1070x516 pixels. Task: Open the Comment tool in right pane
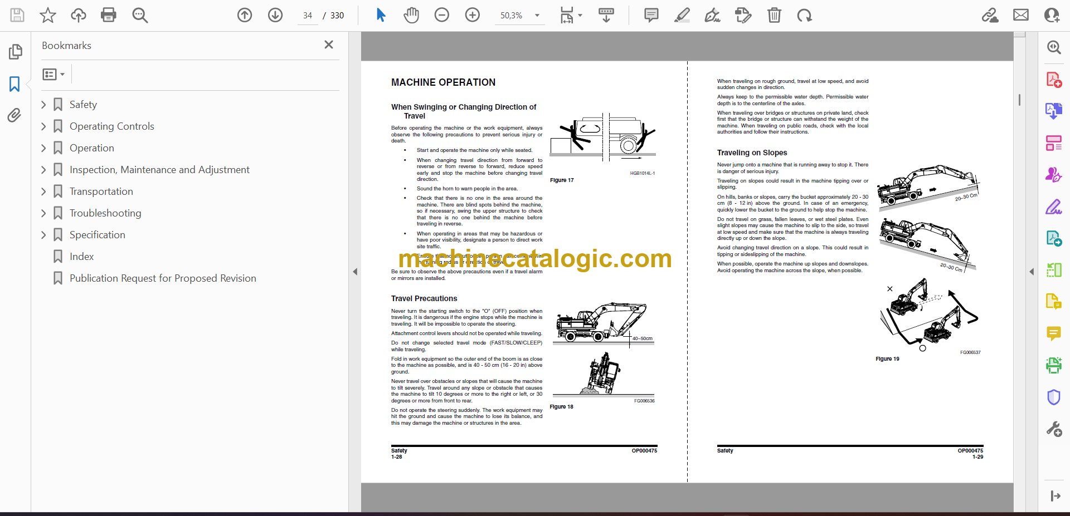[x=1053, y=333]
